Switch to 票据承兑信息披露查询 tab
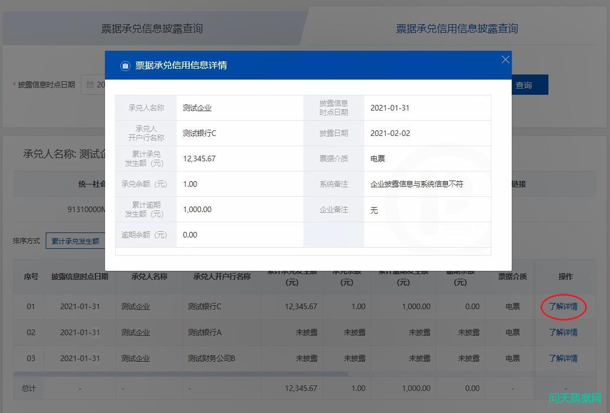 tap(151, 27)
